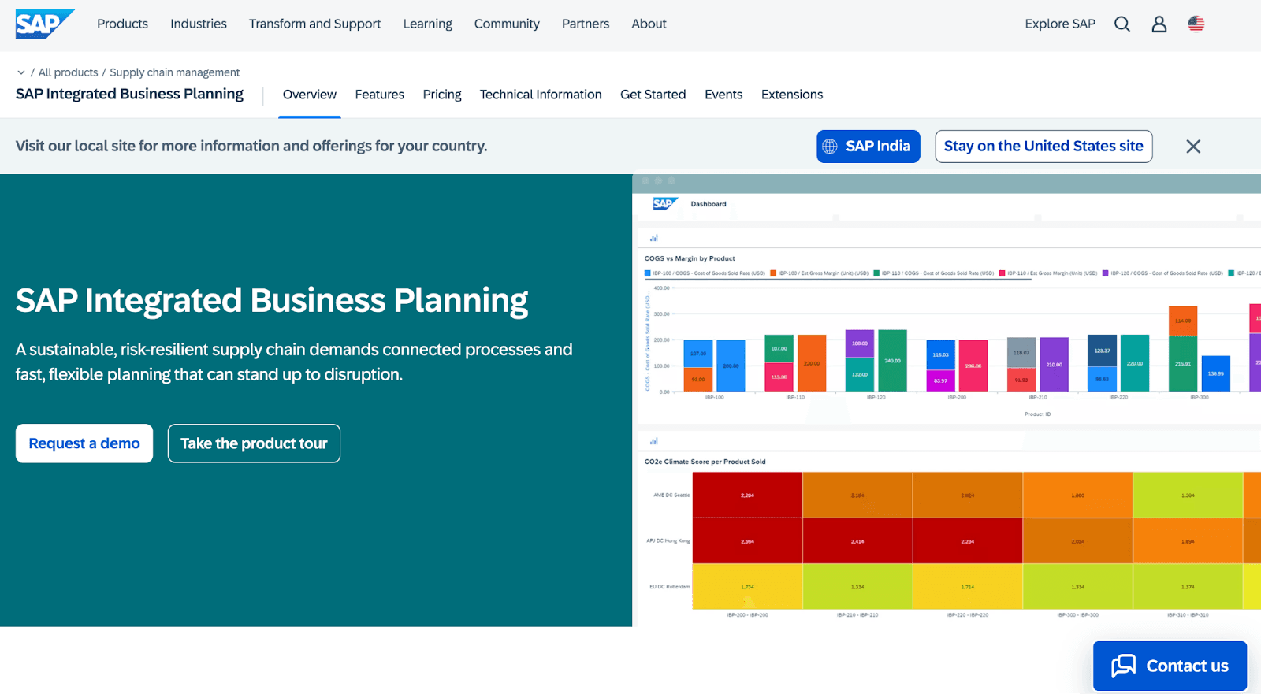Open the Community menu

click(x=507, y=24)
